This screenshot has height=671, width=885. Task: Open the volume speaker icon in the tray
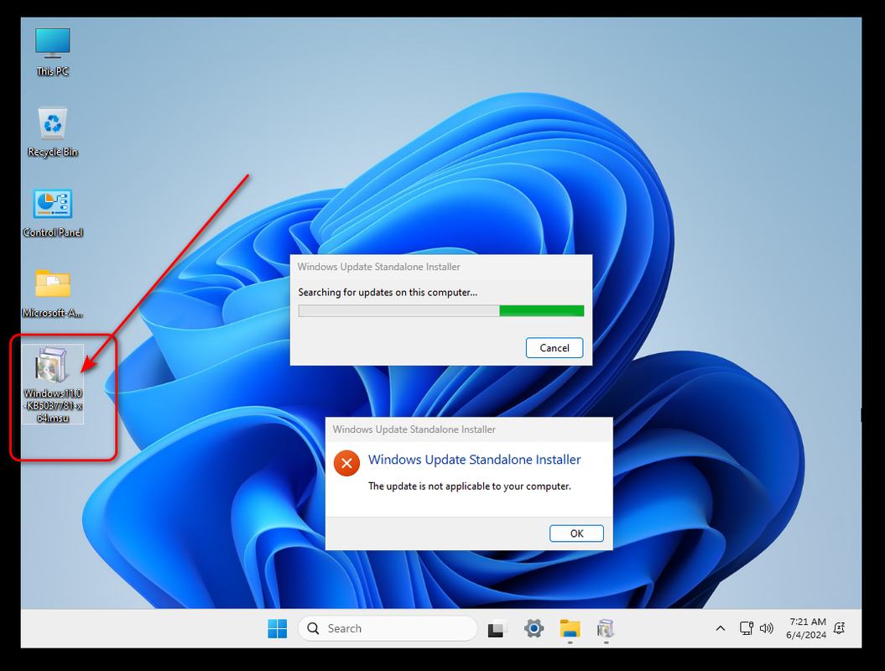766,628
